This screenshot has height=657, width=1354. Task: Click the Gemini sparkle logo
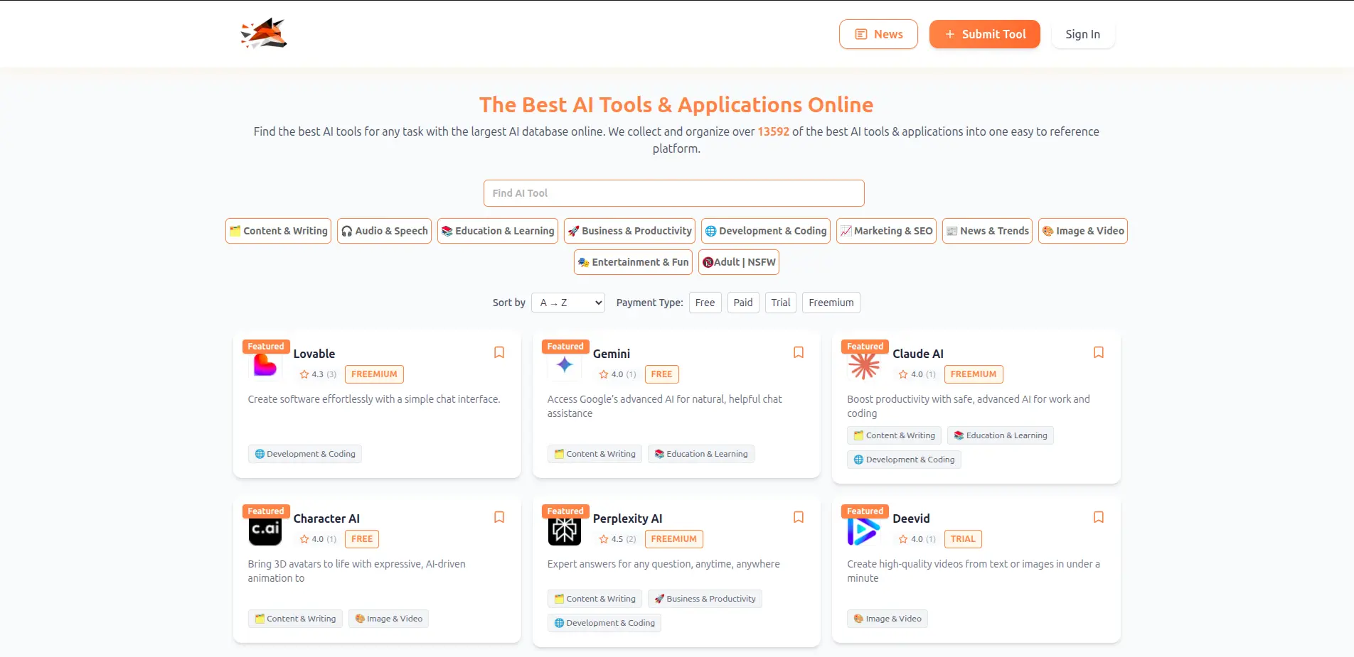click(x=565, y=365)
